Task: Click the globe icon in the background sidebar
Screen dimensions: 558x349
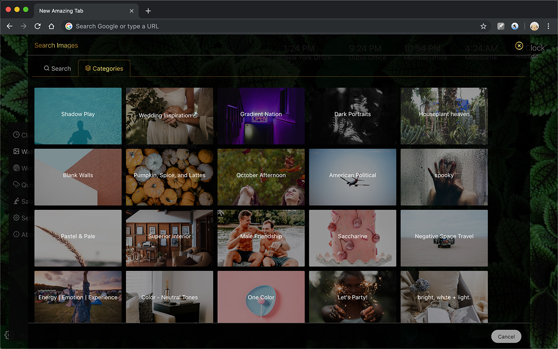Action: point(17,168)
